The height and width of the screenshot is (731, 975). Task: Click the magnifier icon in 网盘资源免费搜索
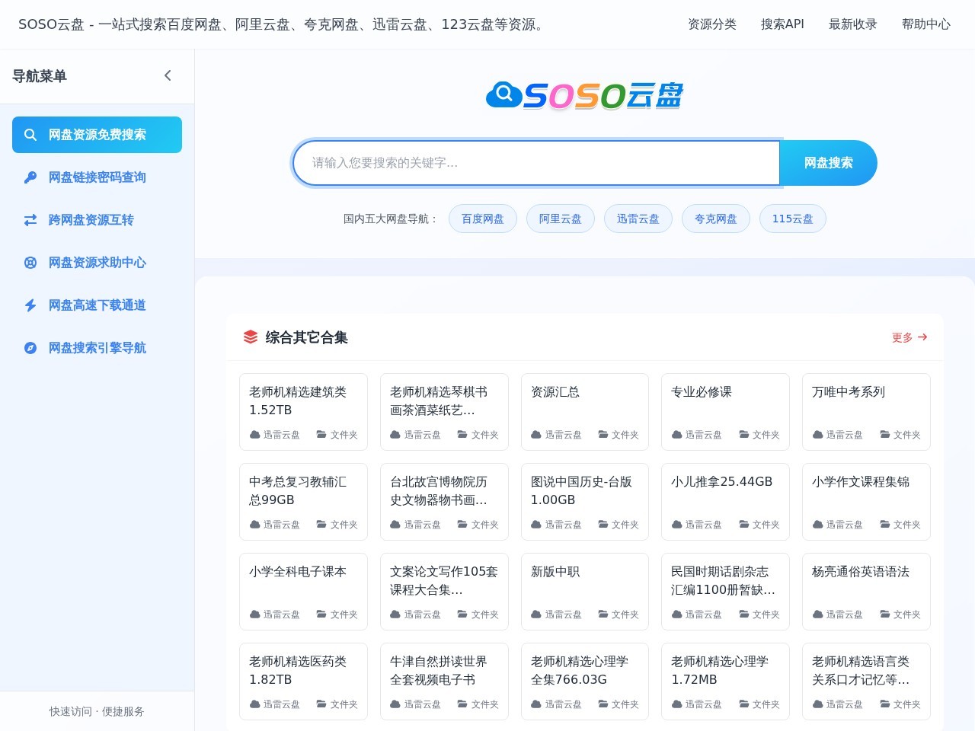click(x=30, y=135)
